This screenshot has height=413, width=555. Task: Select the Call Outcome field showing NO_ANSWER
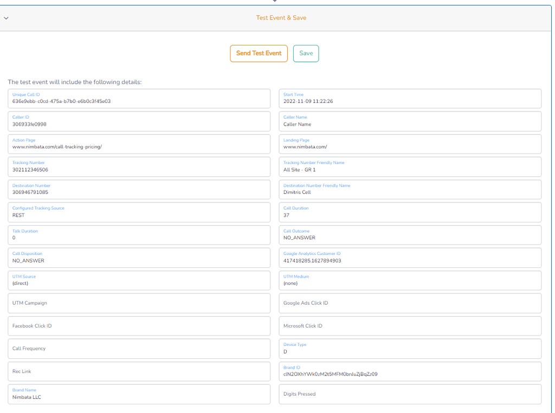click(x=409, y=235)
